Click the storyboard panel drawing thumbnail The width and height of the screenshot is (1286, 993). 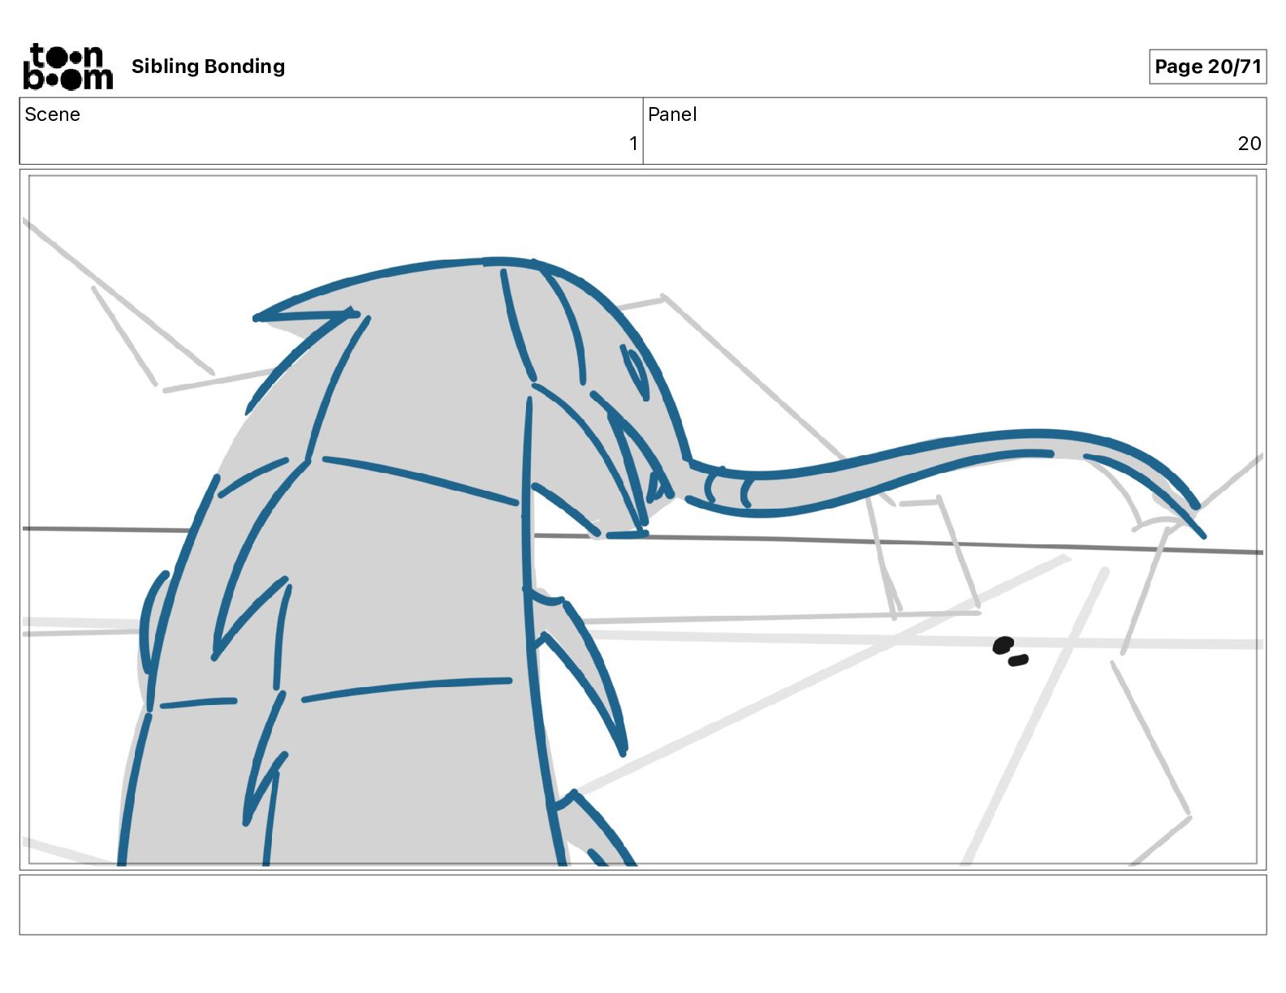click(643, 519)
